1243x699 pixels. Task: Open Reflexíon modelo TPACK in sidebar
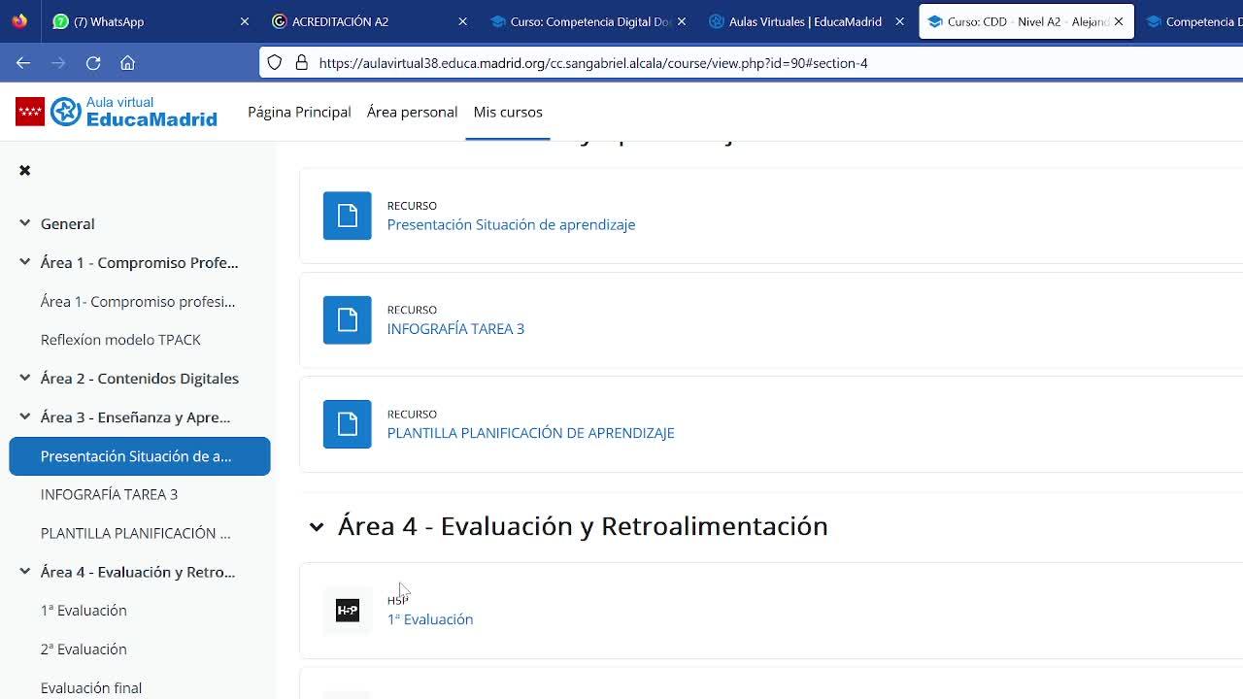coord(120,340)
